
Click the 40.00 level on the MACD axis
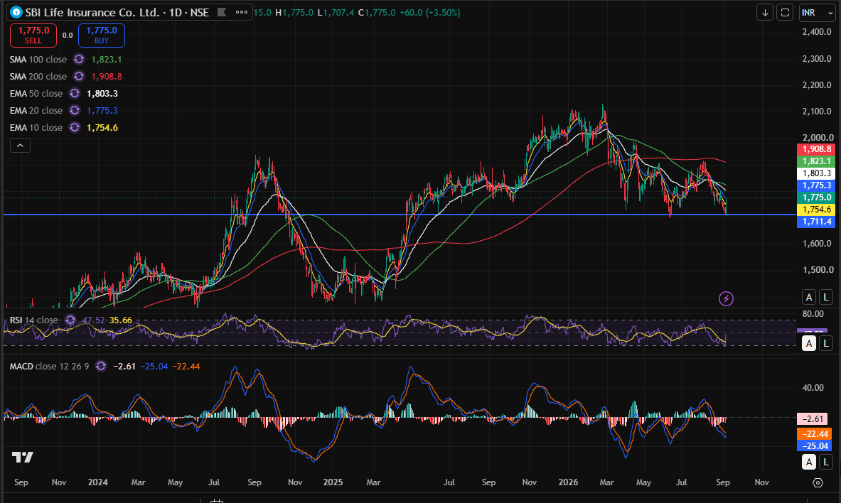pos(813,388)
